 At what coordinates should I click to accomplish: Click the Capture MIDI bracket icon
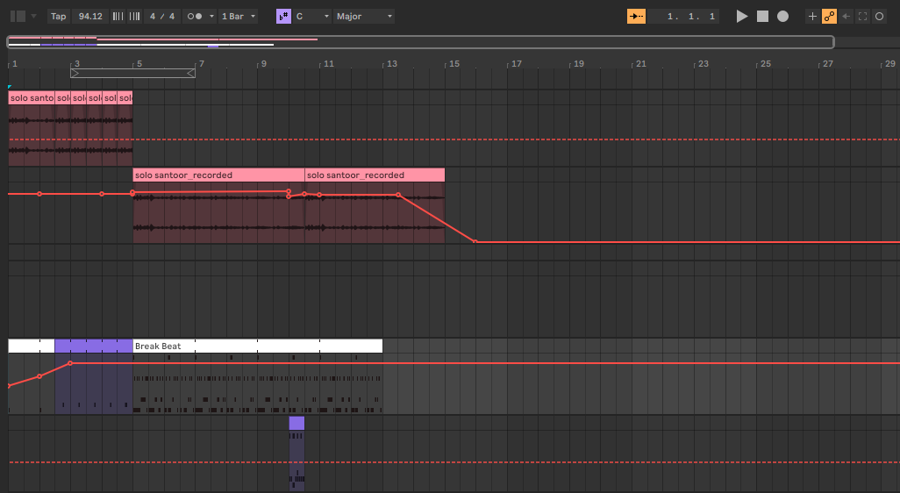862,16
